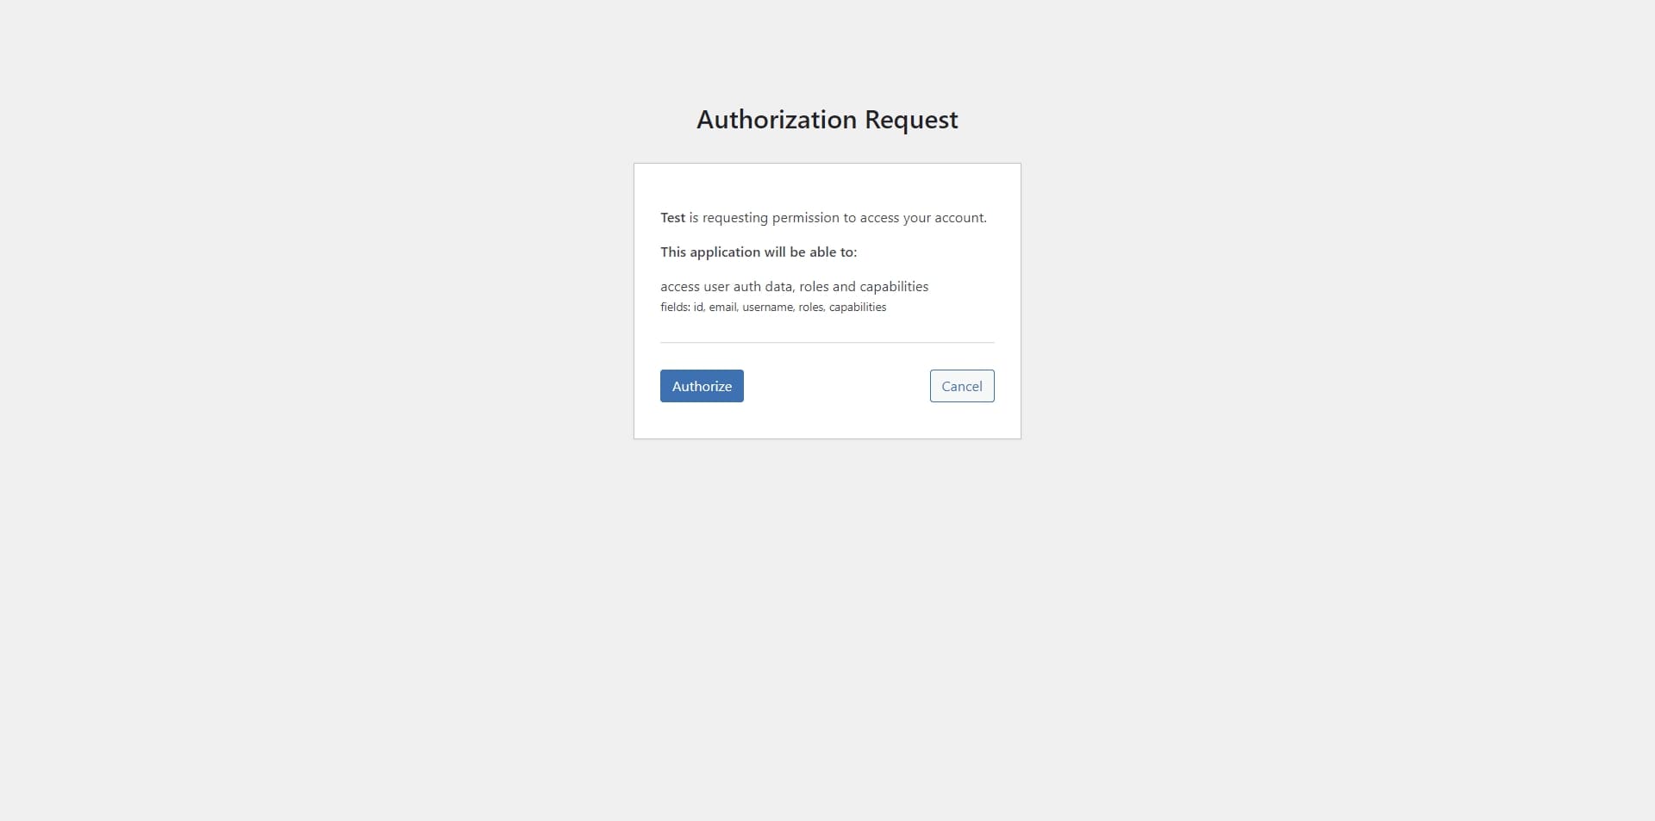Click the word email in fields list
This screenshot has width=1655, height=821.
723,308
